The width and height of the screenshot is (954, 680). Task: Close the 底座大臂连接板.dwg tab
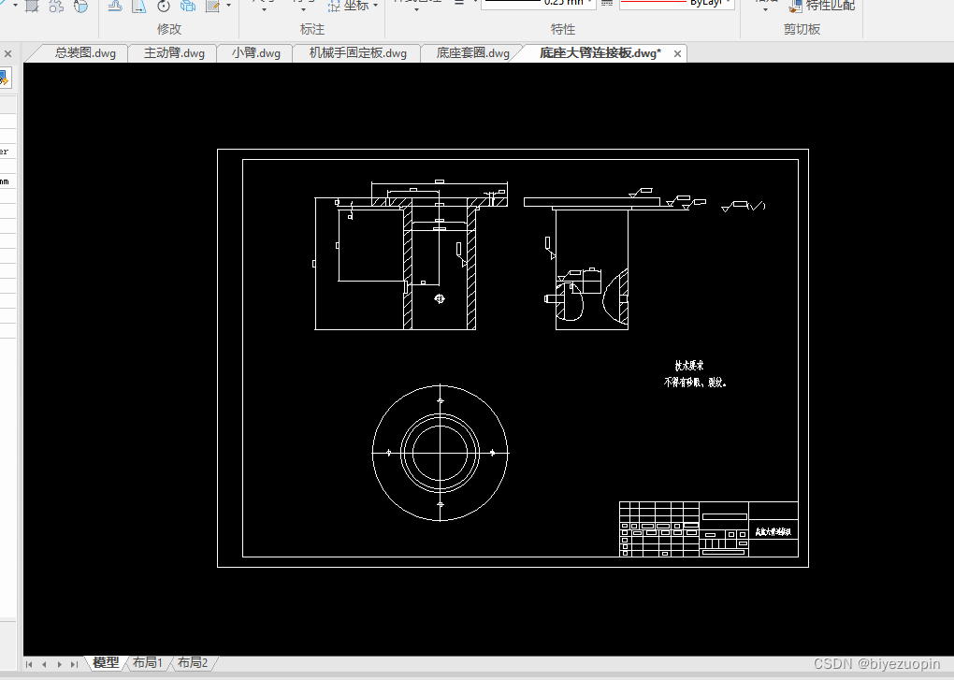(x=677, y=53)
